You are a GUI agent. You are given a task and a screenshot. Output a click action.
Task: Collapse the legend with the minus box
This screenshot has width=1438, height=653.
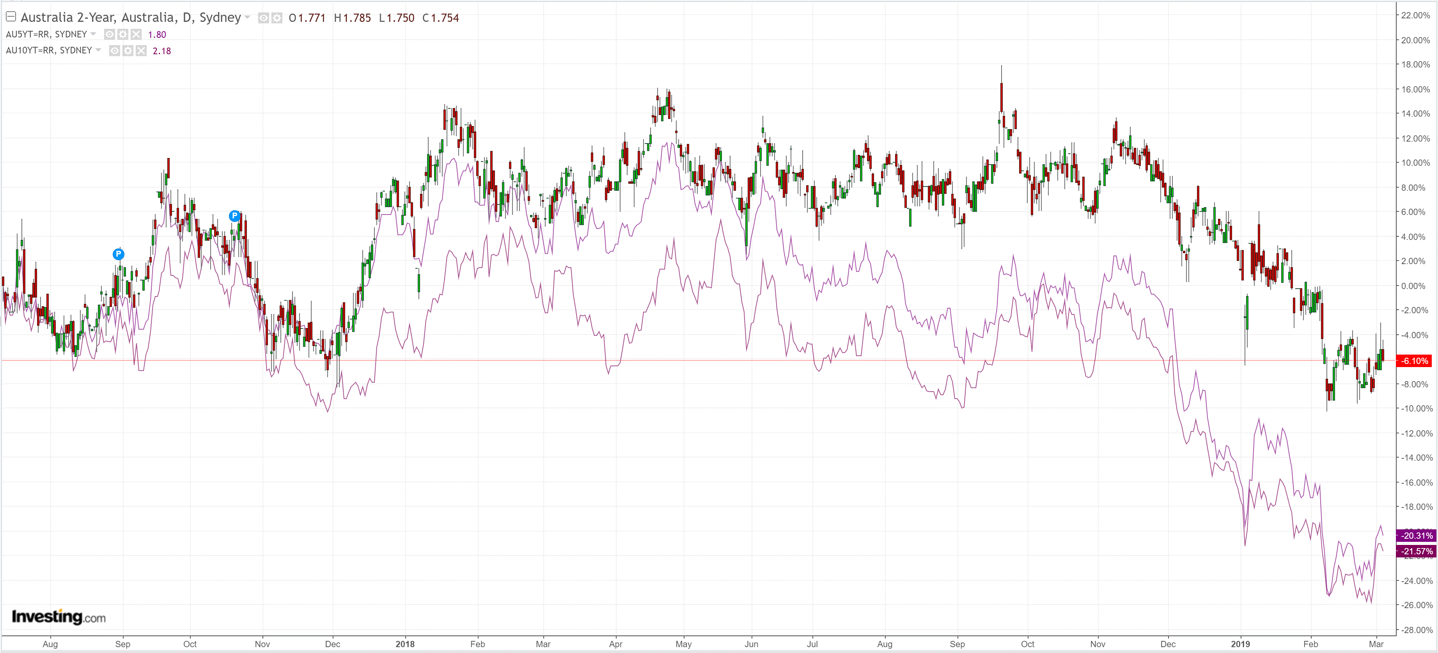[x=11, y=17]
